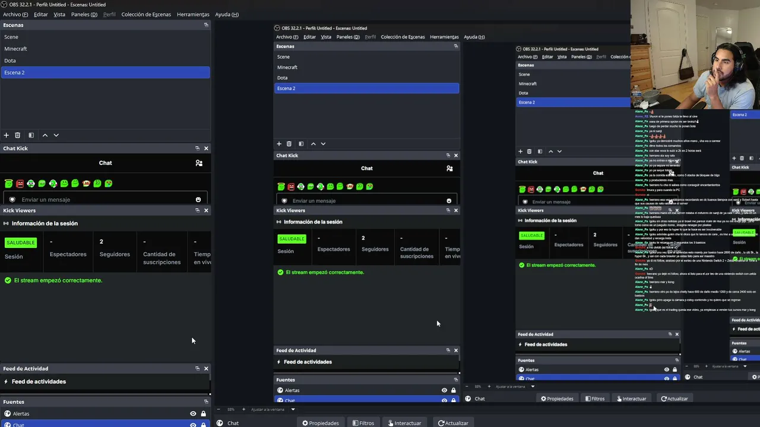Click Seguidores label in main Kick Viewers

pos(115,254)
